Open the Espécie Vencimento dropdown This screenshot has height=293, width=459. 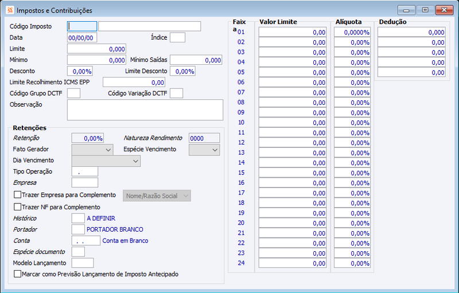click(204, 150)
